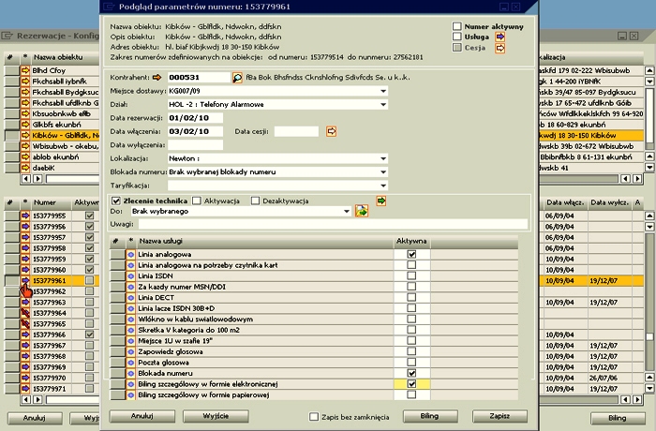This screenshot has height=431, width=656.
Task: Click the arrow icon beside Usługa
Action: (x=499, y=37)
